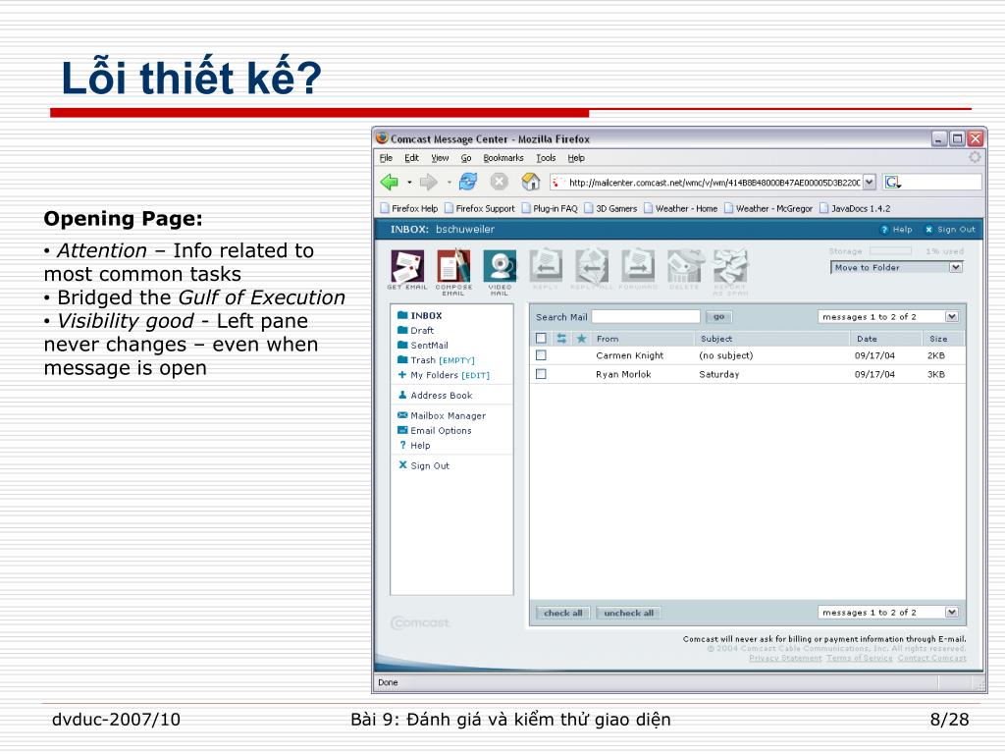Click the arrows column header icon
The width and height of the screenshot is (1005, 754).
click(561, 339)
